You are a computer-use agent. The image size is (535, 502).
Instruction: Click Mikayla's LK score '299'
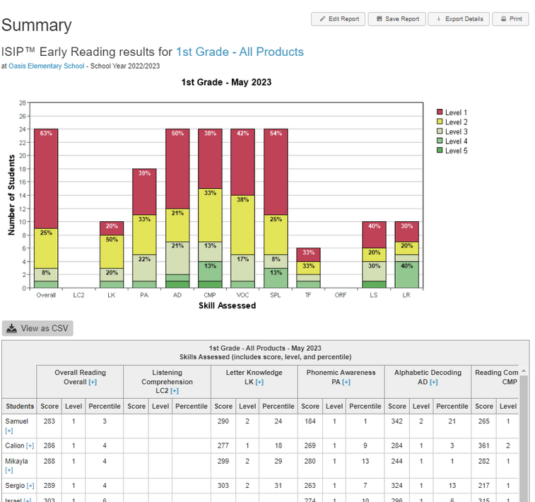223,461
